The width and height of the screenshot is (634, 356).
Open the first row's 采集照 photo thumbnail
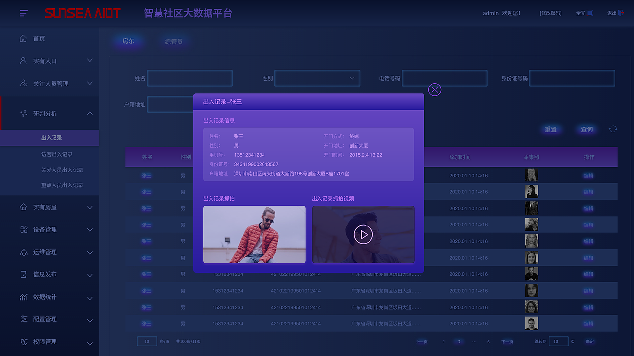[x=531, y=175]
